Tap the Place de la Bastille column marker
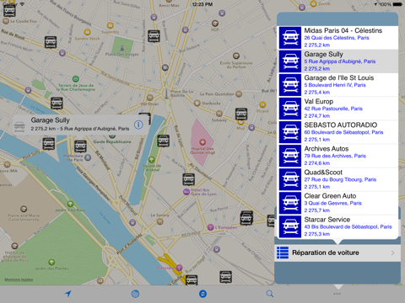The height and width of the screenshot is (303, 405). click(x=166, y=93)
